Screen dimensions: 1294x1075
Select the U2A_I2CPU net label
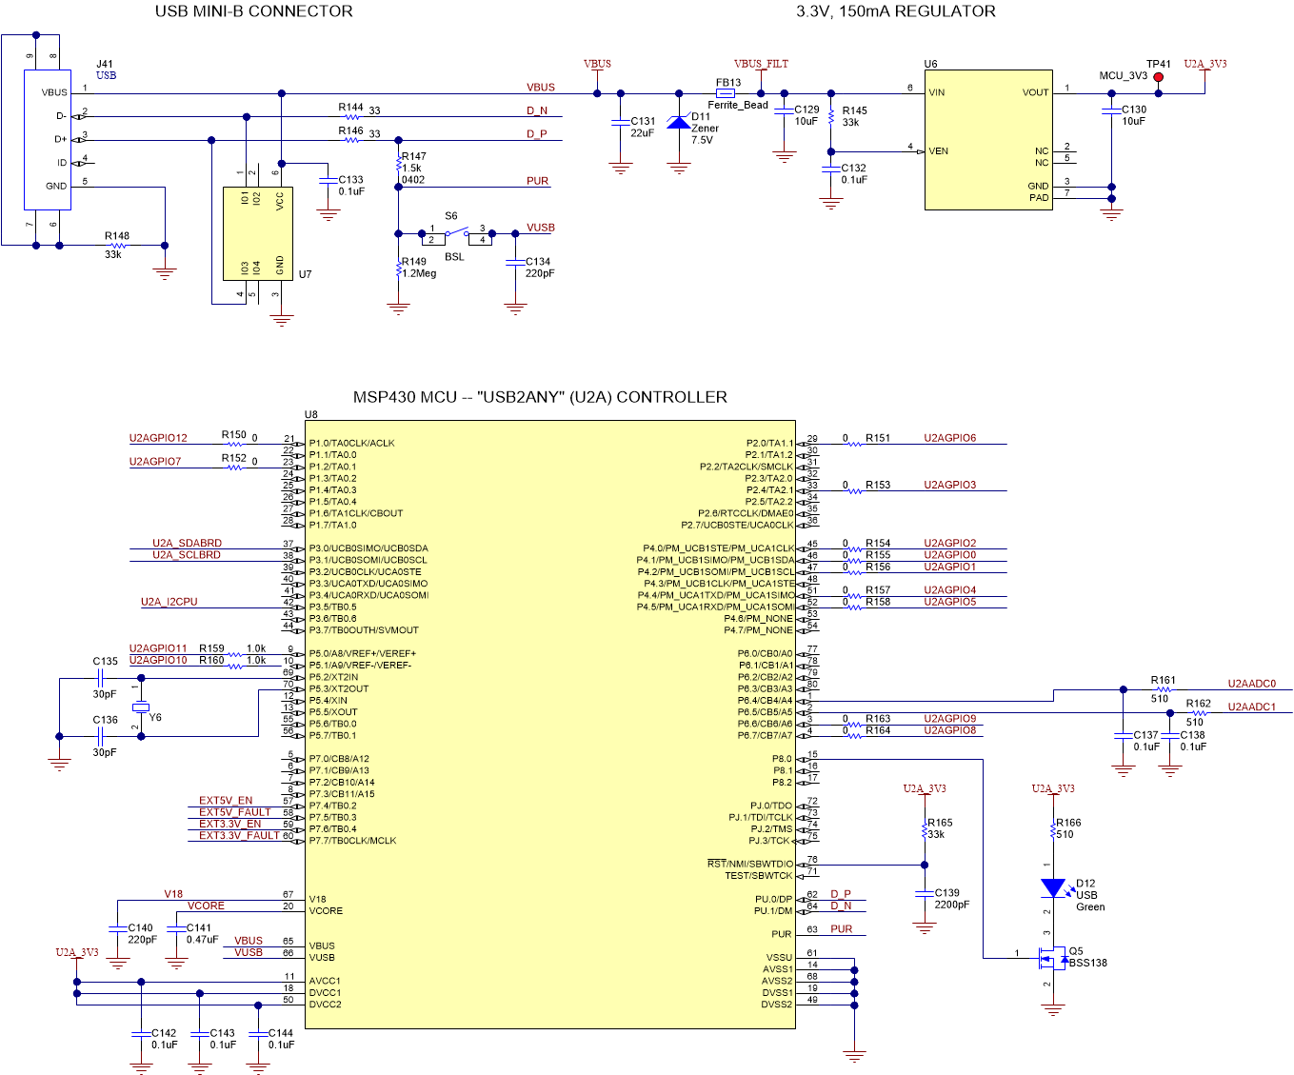[169, 602]
